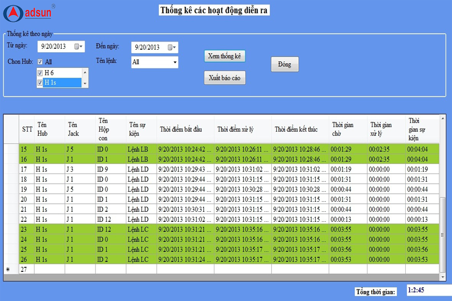Click the table scrollbar's top arrow
The height and width of the screenshot is (301, 452).
click(442, 119)
